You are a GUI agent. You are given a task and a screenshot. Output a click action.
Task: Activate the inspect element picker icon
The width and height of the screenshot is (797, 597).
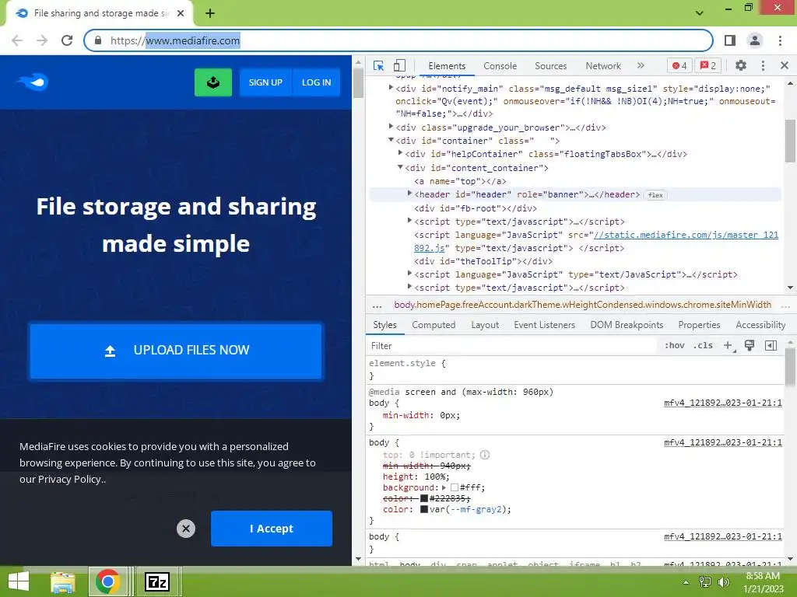click(379, 65)
